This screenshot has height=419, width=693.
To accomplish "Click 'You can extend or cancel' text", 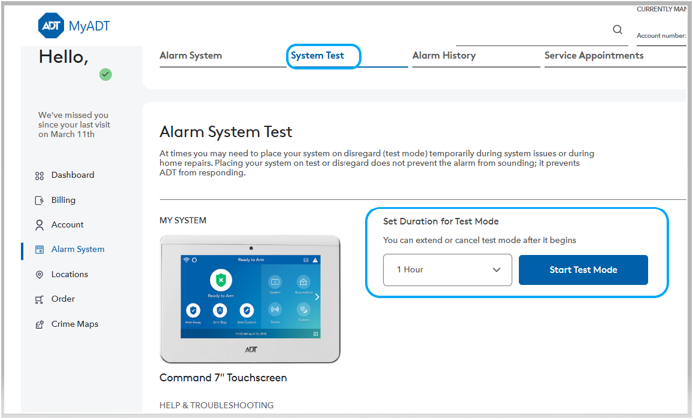I will click(x=479, y=240).
